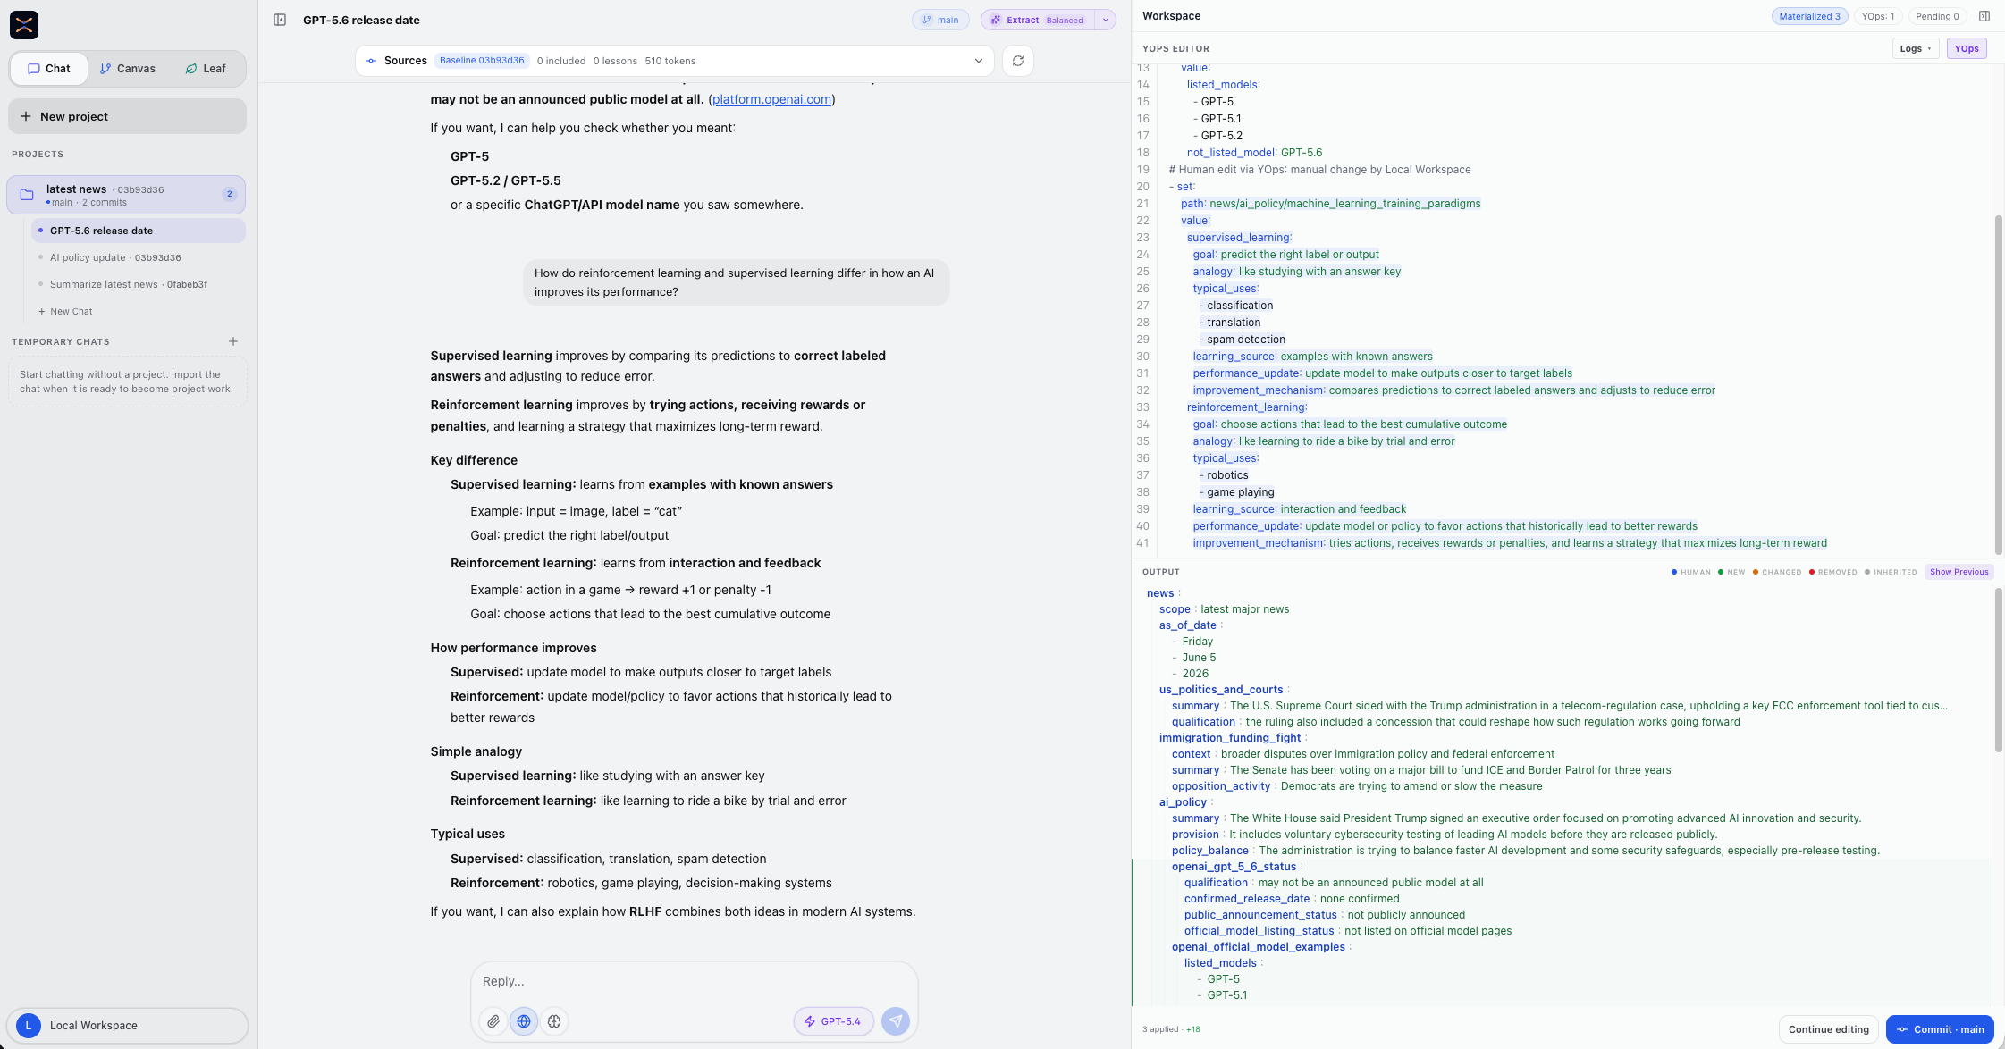This screenshot has width=2005, height=1049.
Task: Toggle the workspace panel layout icon
Action: [x=1984, y=16]
